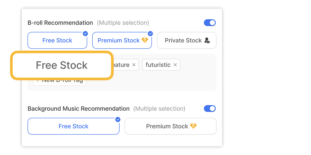This screenshot has height=155, width=311.
Task: Remove the nature tag with its X icon
Action: coord(134,65)
